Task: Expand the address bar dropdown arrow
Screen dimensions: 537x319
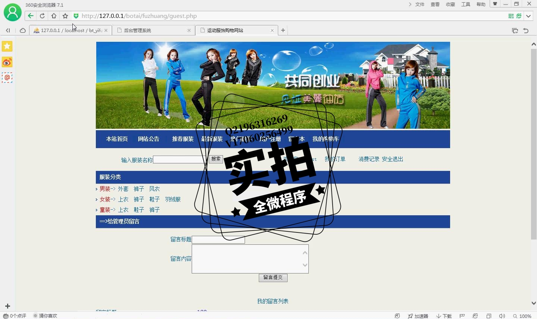Action: [528, 16]
